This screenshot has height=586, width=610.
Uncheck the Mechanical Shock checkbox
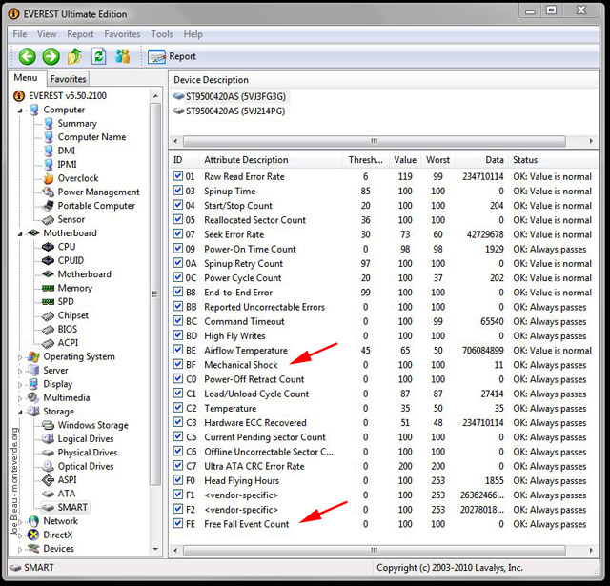(x=178, y=364)
